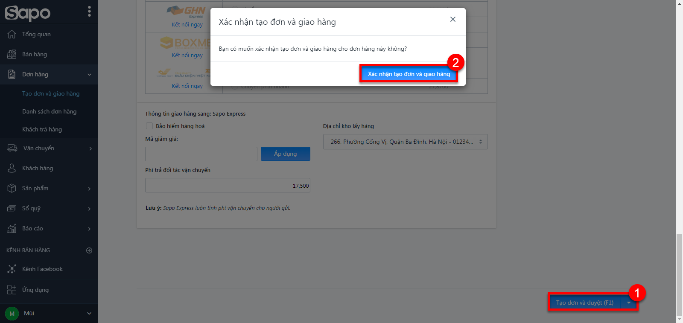This screenshot has width=683, height=323.
Task: Tick the Bảo hiểm hàng hoá checkbox
Action: pos(149,126)
